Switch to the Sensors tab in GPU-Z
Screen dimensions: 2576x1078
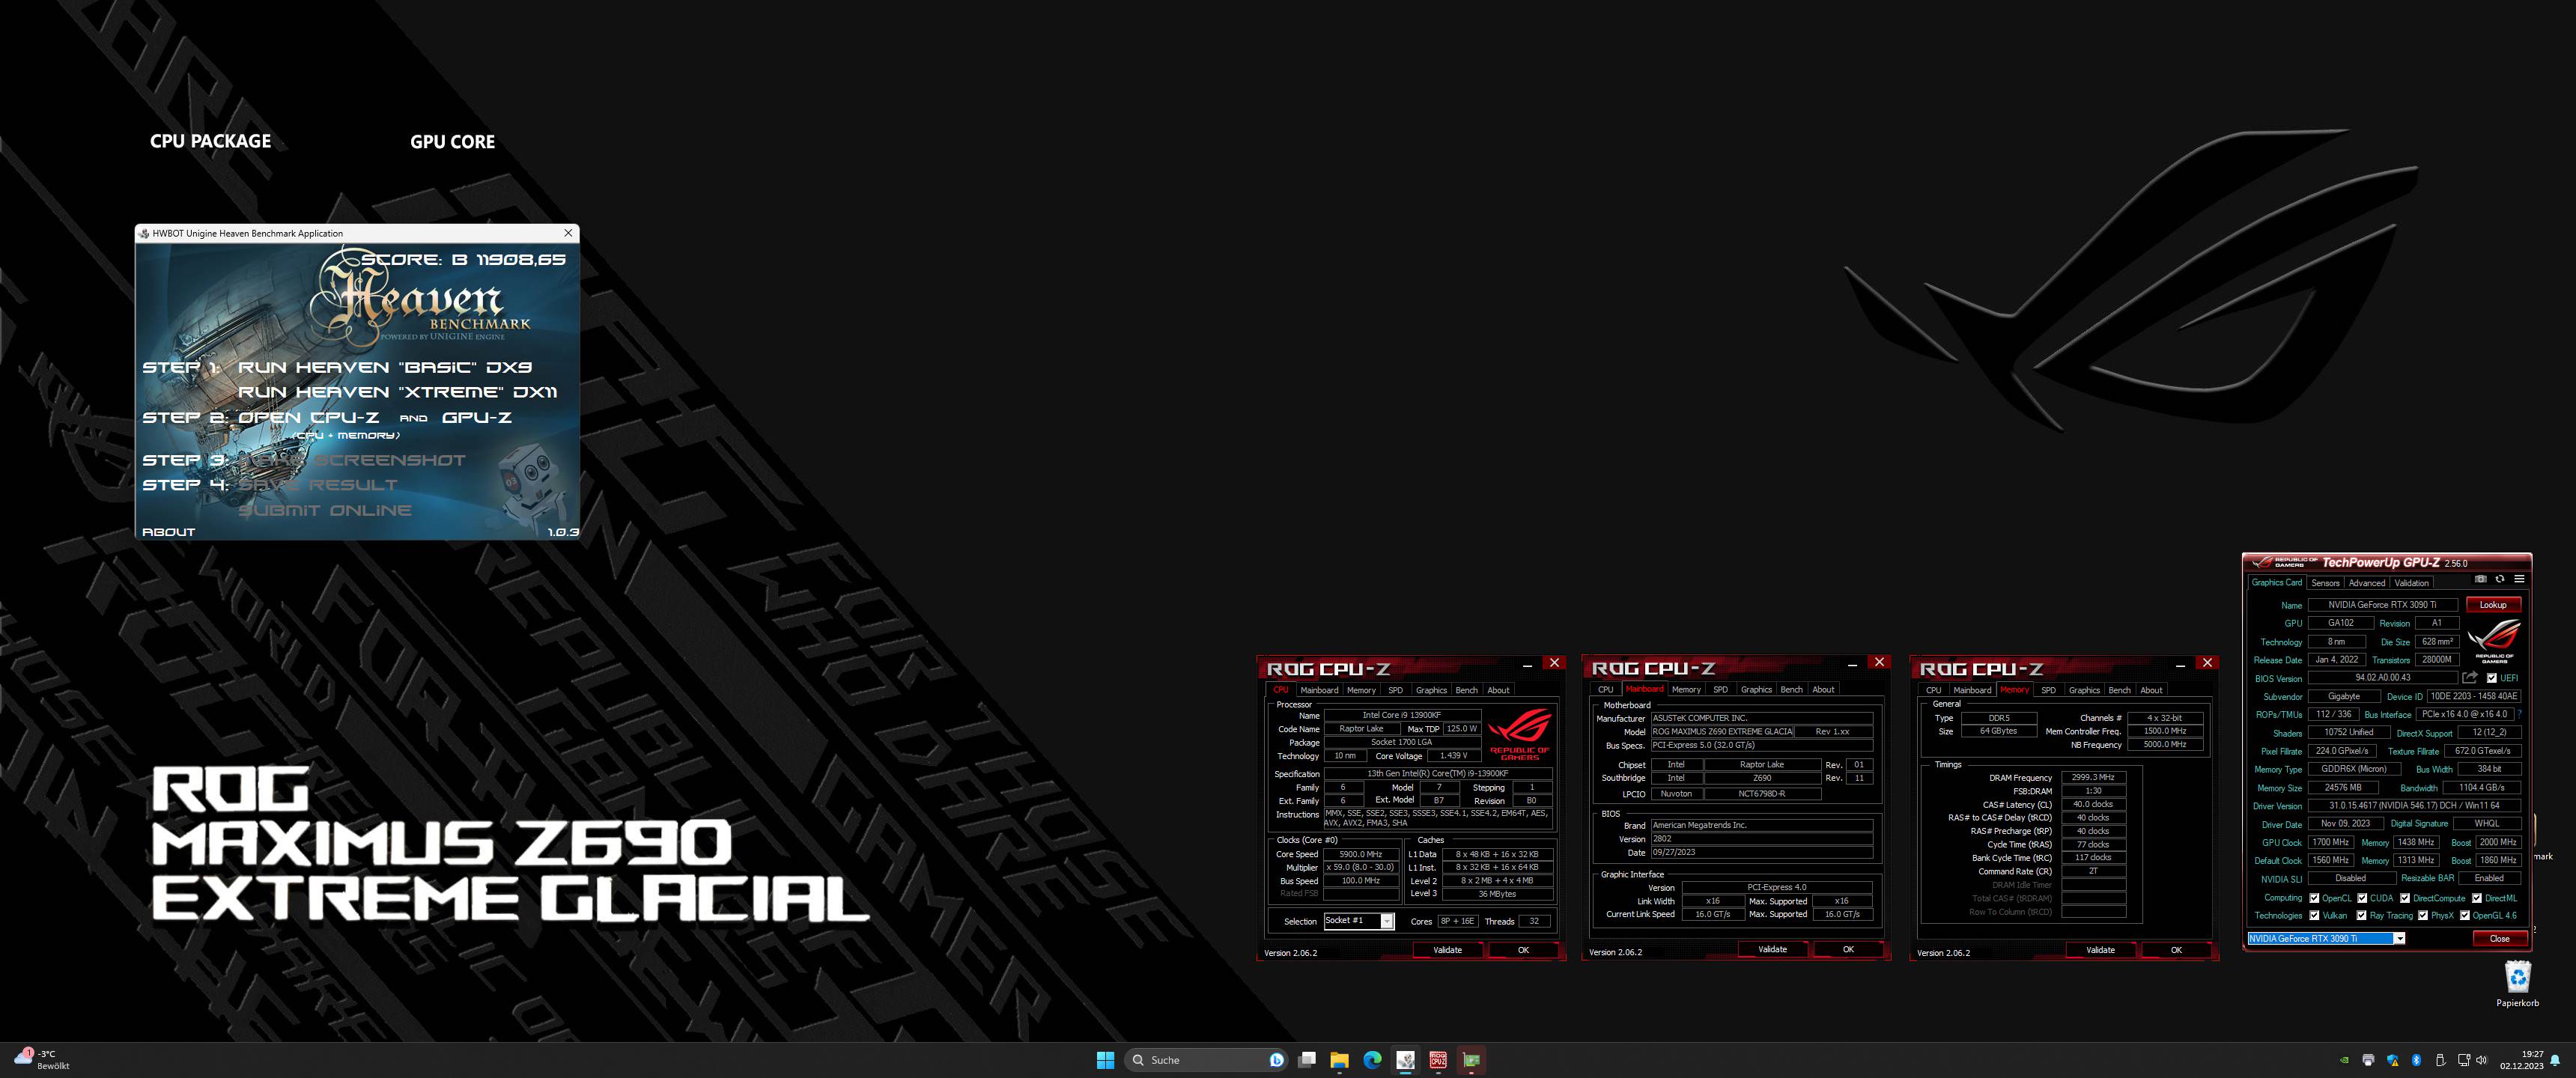(x=2325, y=583)
